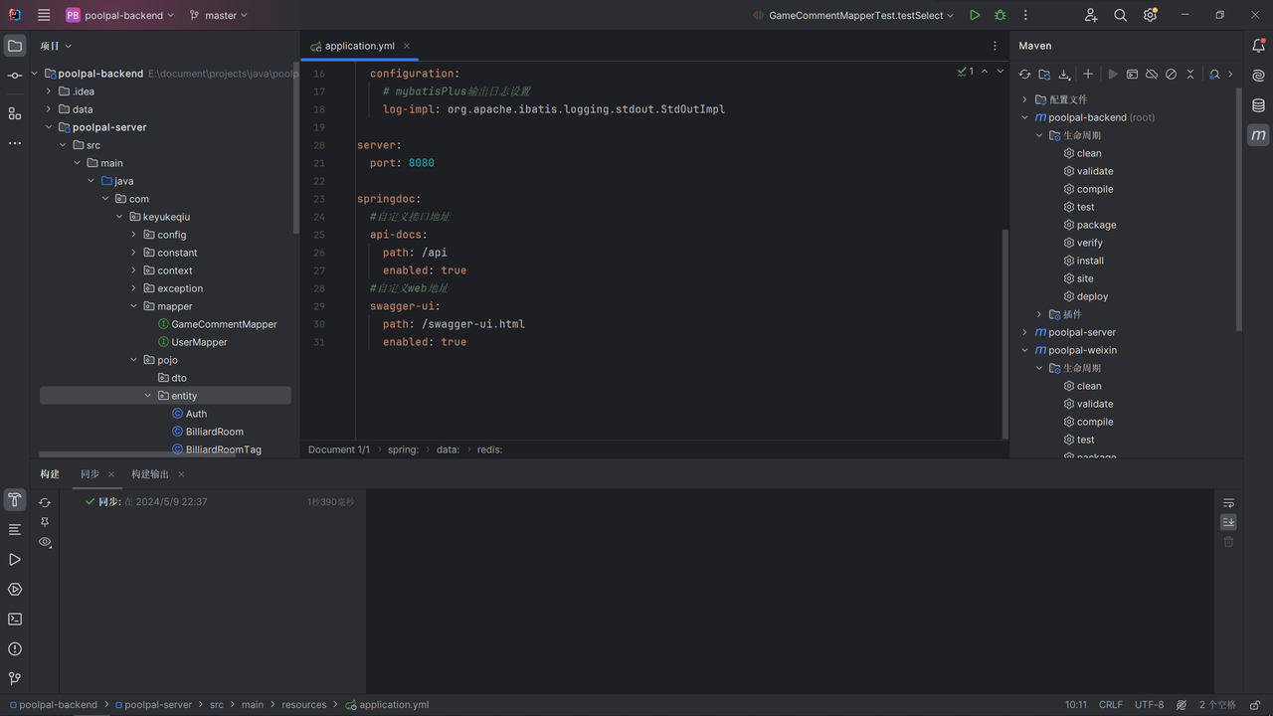This screenshot has width=1273, height=716.
Task: Open the Git version control tool window
Action: [15, 678]
